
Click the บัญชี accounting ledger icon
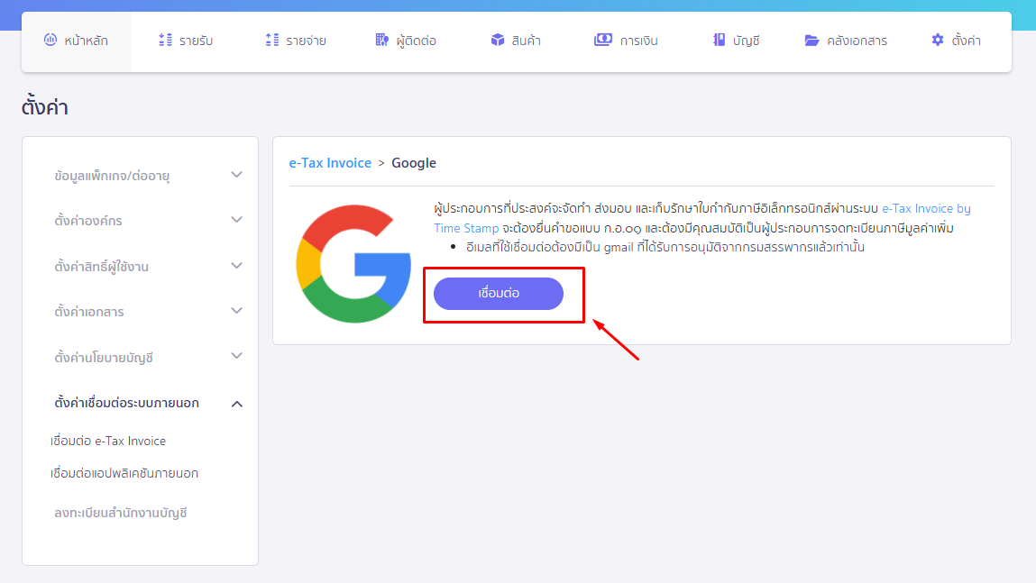[x=718, y=40]
